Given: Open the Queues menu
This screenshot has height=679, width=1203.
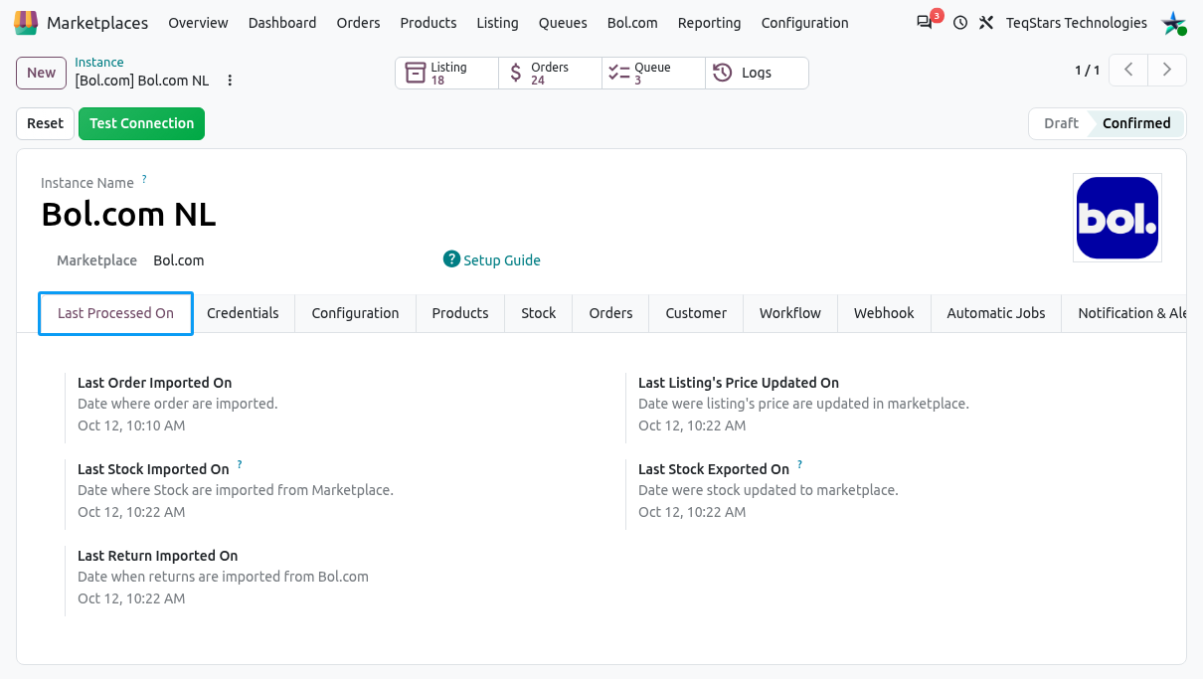Looking at the screenshot, I should coord(563,23).
